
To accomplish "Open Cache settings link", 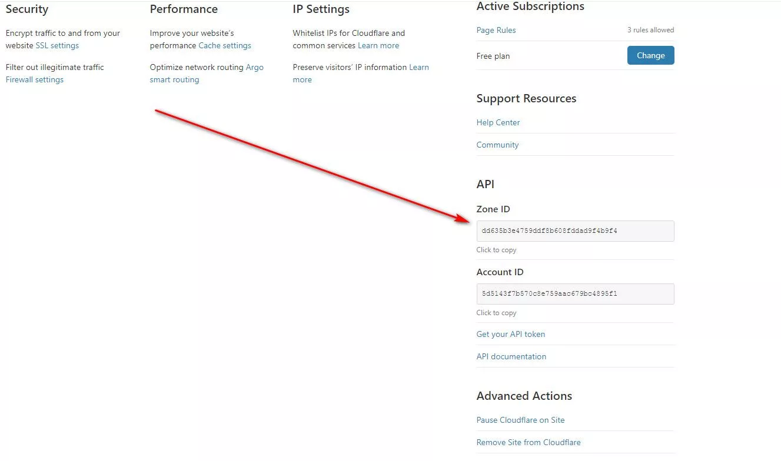I will click(225, 45).
